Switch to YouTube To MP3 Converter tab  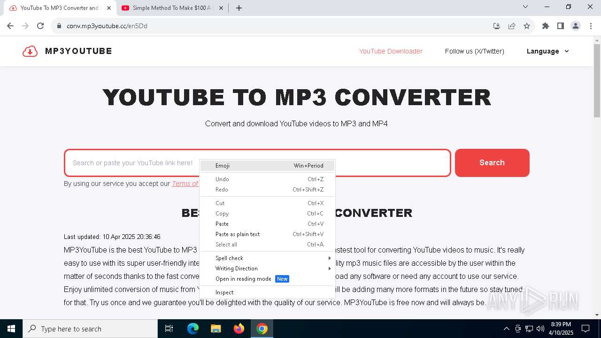point(59,8)
